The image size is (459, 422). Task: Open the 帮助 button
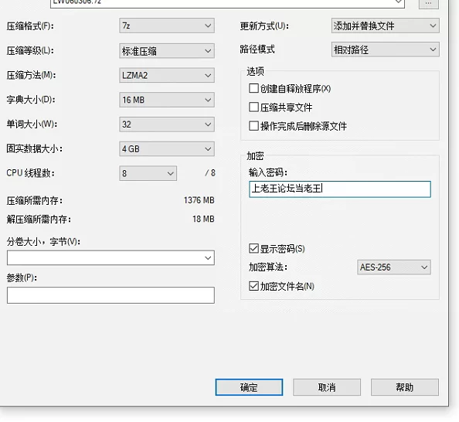[x=405, y=387]
